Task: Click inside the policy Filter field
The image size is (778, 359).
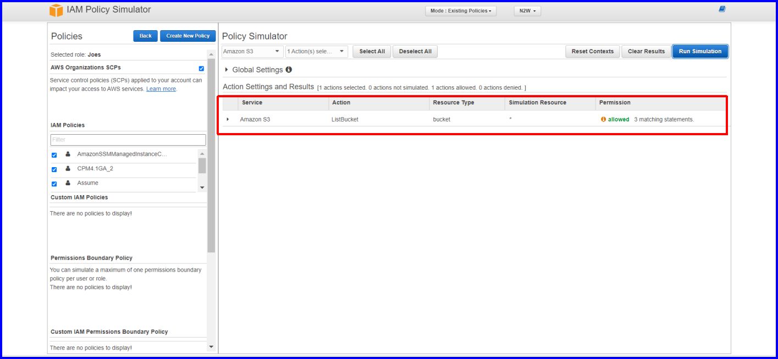Action: 128,140
